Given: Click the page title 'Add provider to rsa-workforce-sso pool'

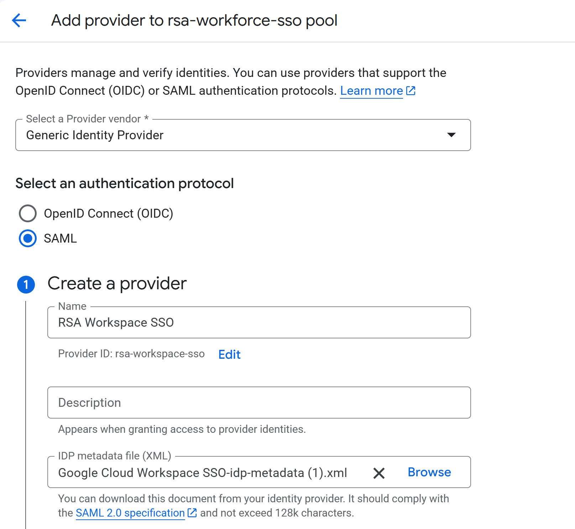Looking at the screenshot, I should [194, 20].
